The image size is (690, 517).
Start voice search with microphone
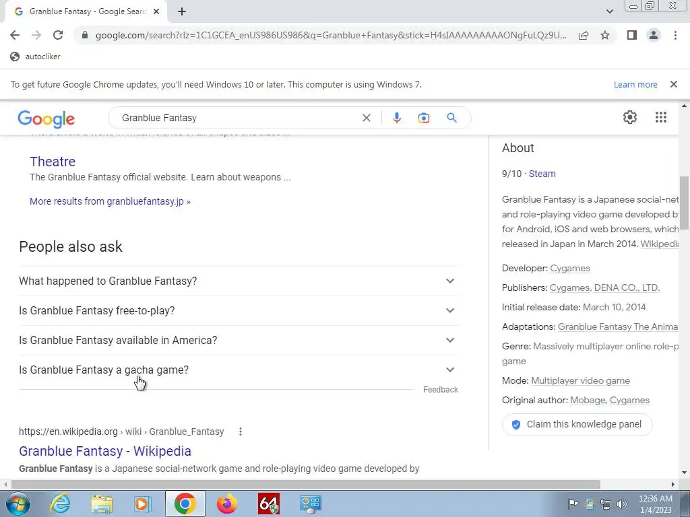[396, 118]
